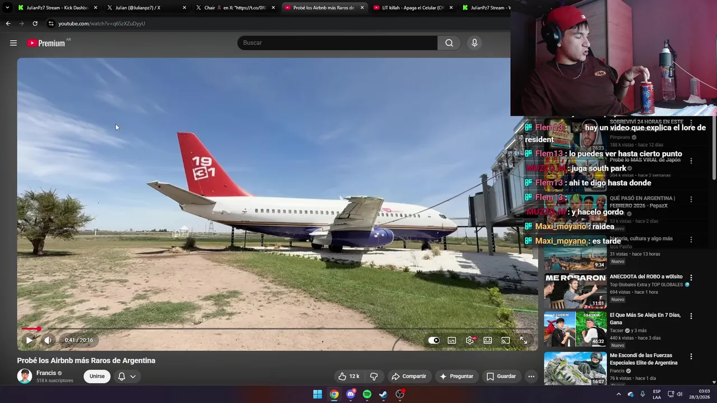Open the Francis channel avatar

point(25,376)
